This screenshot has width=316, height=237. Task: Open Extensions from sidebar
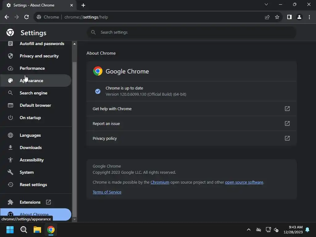[x=36, y=202]
